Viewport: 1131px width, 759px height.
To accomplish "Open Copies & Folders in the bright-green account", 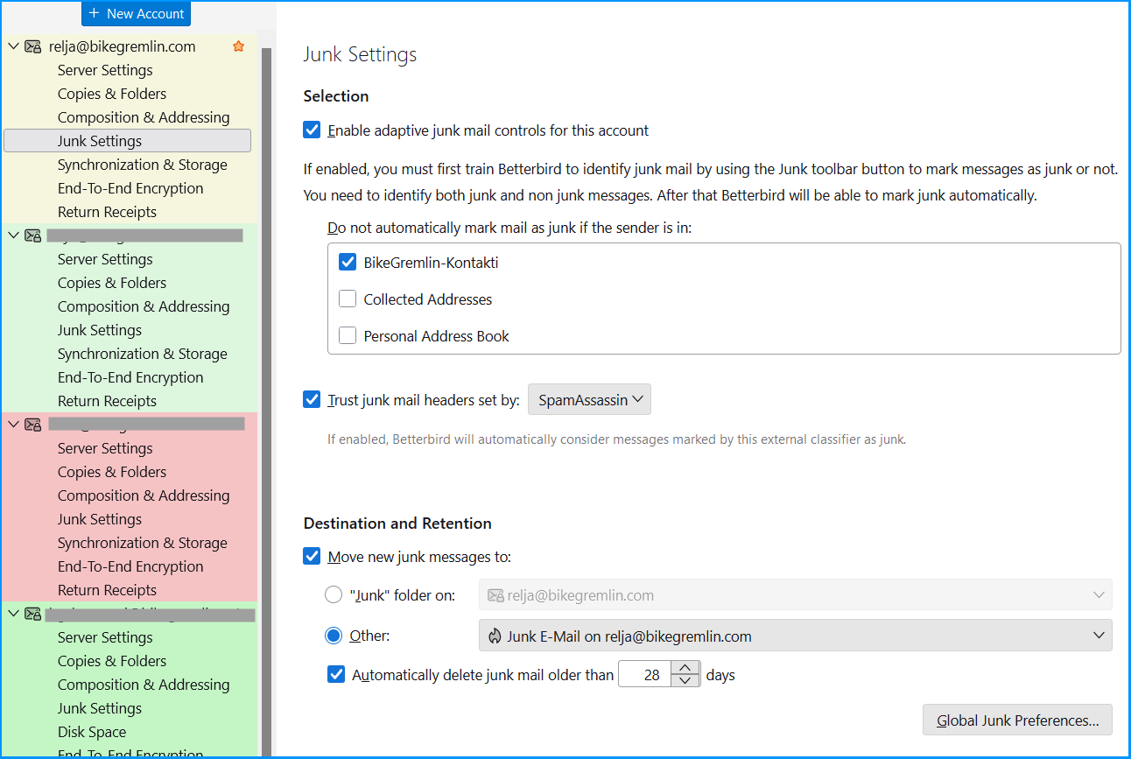I will pos(112,661).
